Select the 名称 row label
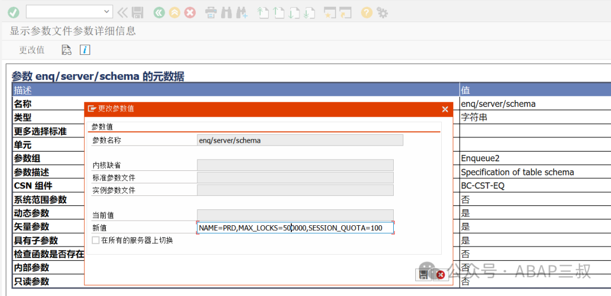 pyautogui.click(x=23, y=104)
